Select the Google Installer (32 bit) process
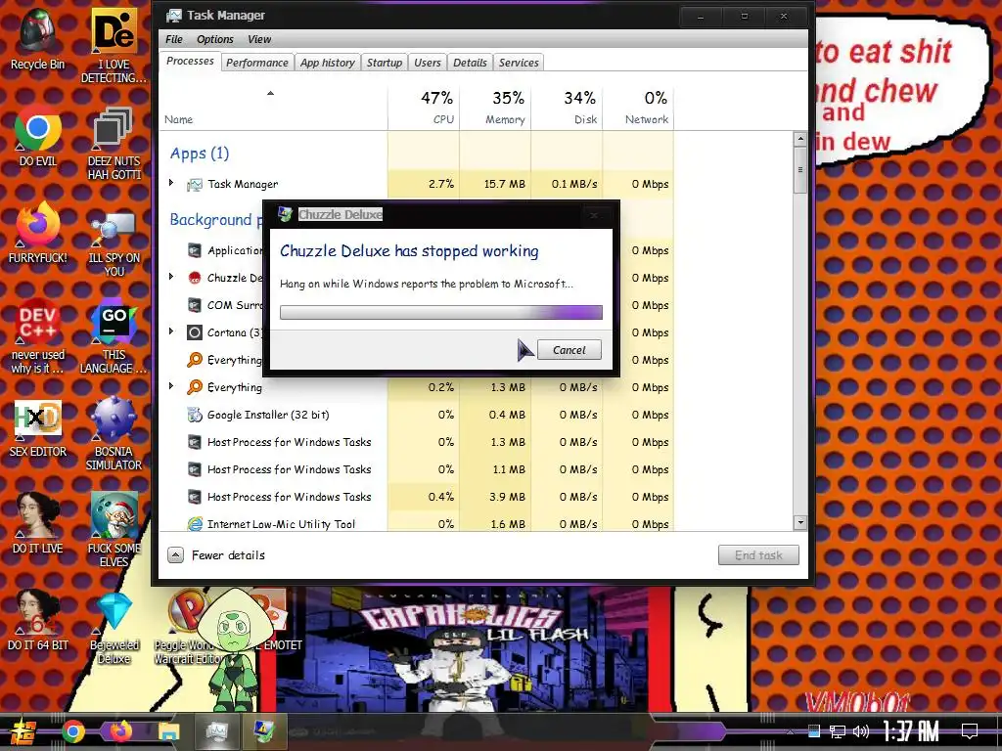The image size is (1002, 751). tap(415, 415)
